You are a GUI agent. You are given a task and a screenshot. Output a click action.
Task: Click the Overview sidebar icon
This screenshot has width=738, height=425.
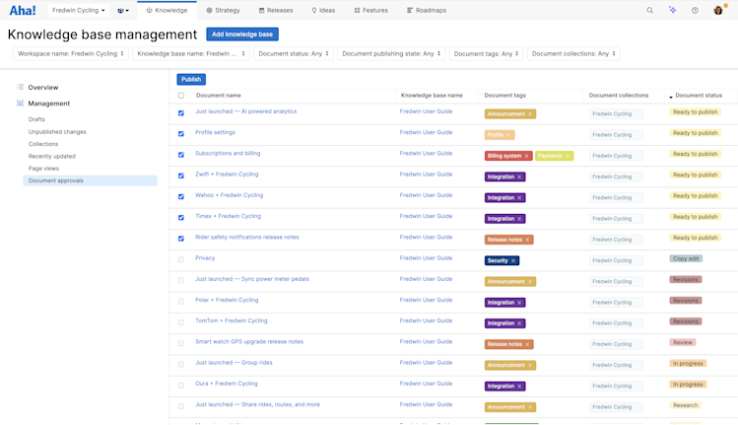click(x=20, y=87)
